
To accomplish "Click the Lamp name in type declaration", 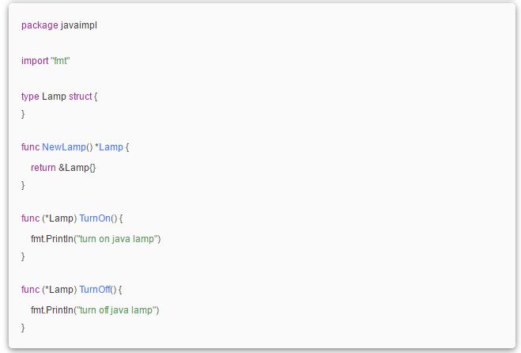I will (54, 97).
